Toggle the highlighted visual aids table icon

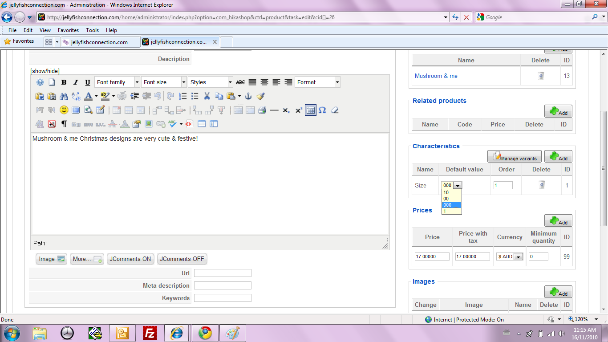311,110
